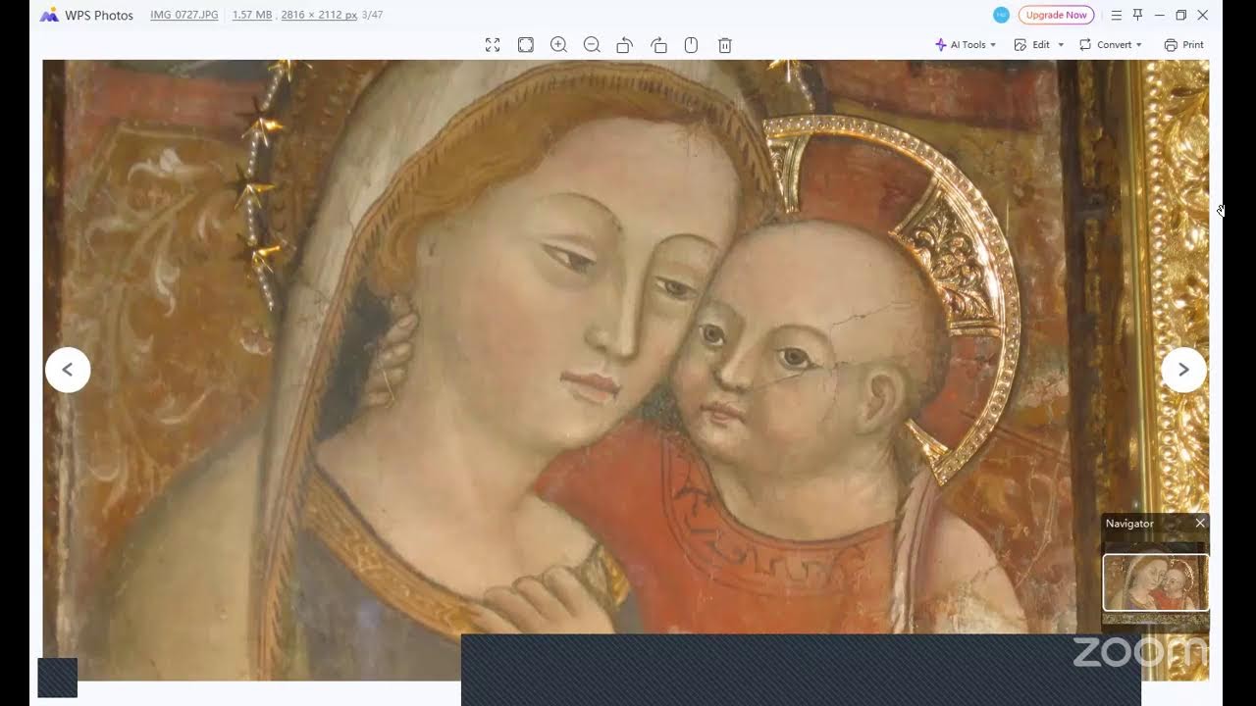Click the Upgrade Now button
The height and width of the screenshot is (706, 1256).
(x=1056, y=15)
